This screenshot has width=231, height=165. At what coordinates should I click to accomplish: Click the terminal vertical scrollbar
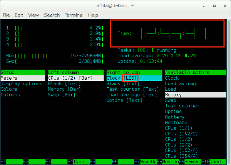(x=229, y=92)
